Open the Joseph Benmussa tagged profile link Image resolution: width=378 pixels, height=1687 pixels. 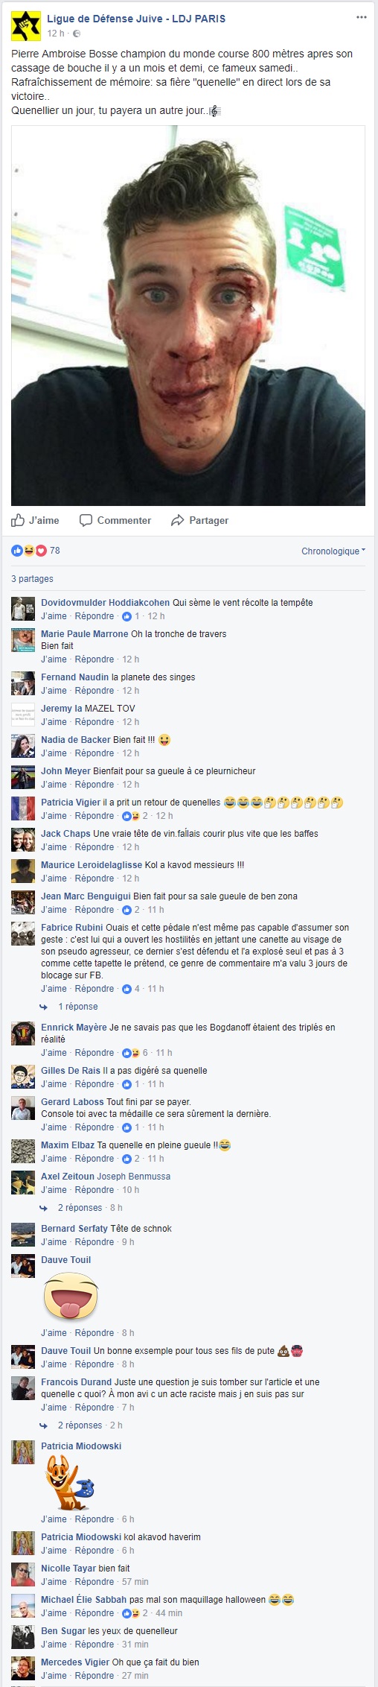[134, 1177]
